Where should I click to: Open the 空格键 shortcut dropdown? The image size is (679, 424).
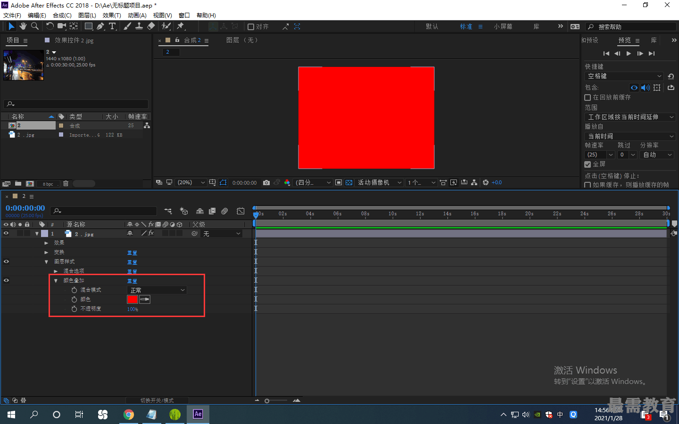tap(624, 76)
